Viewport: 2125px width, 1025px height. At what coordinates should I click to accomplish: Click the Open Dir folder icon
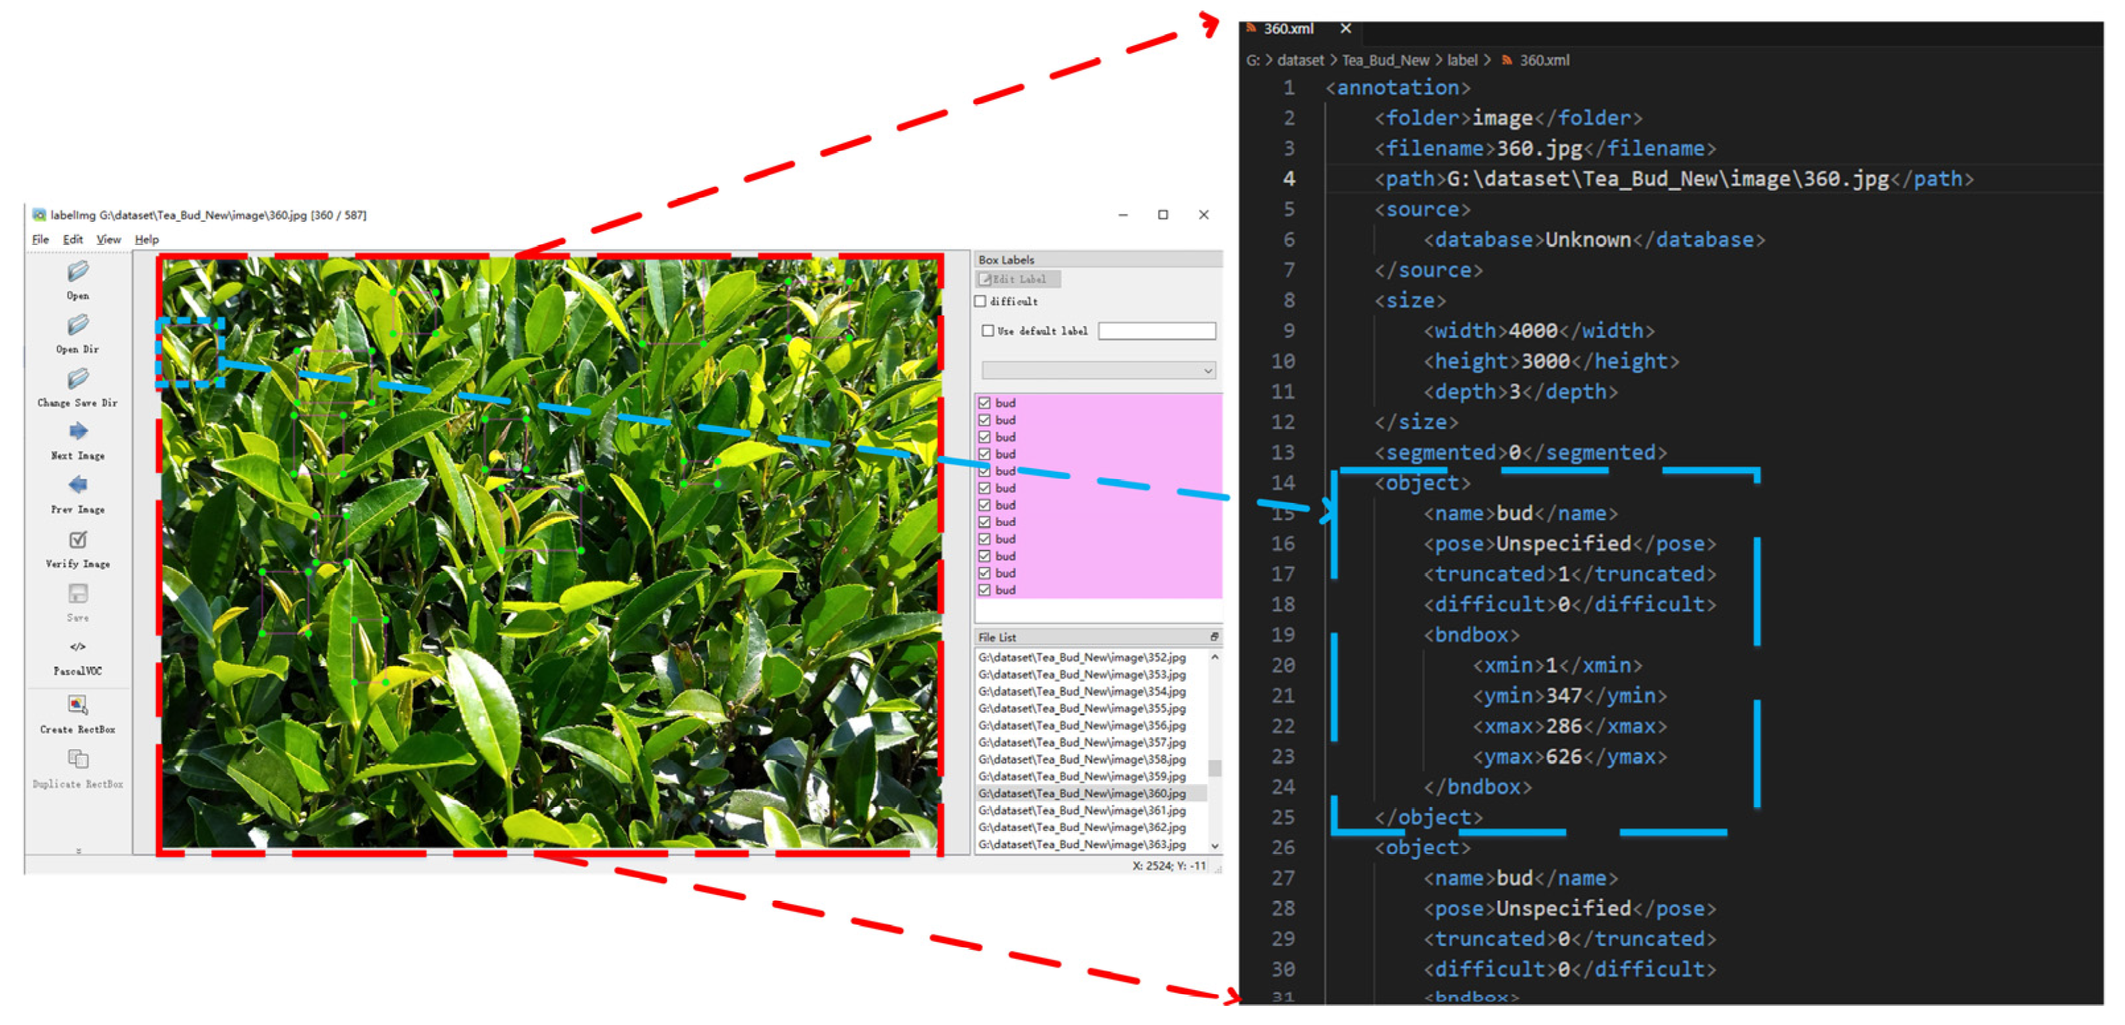click(x=77, y=325)
